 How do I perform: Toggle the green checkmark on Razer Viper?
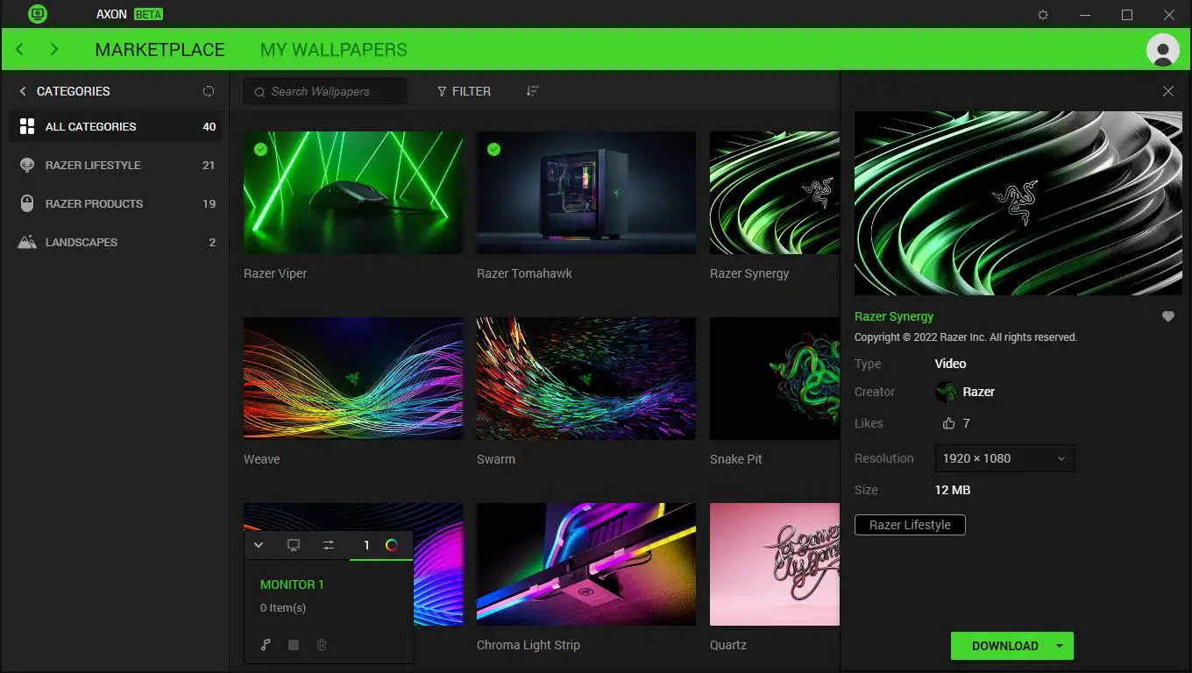pos(260,149)
